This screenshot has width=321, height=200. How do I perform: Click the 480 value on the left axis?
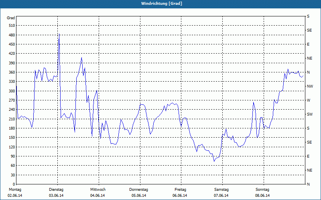click(x=12, y=35)
